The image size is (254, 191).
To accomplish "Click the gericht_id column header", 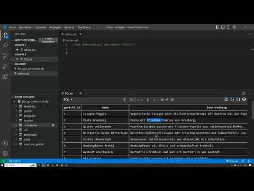I will point(72,107).
